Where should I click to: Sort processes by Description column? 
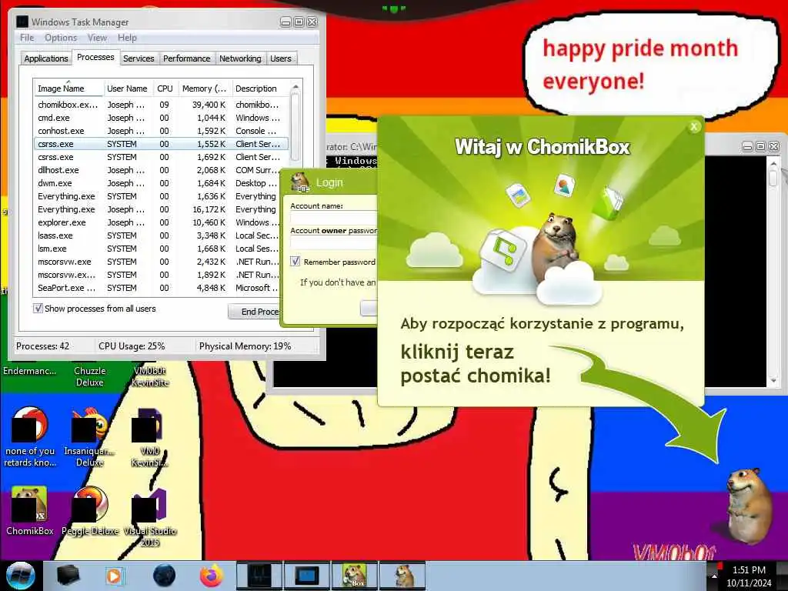point(261,88)
